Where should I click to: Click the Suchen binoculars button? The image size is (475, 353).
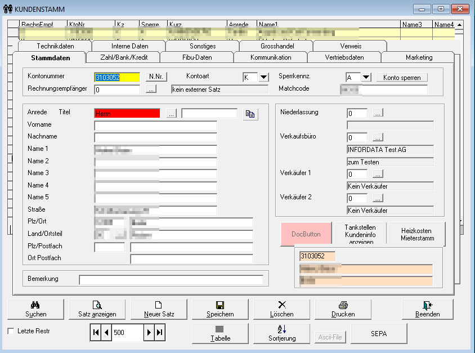point(36,309)
